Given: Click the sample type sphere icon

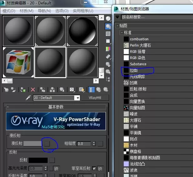Looking at the screenshot, I should click(108, 19).
